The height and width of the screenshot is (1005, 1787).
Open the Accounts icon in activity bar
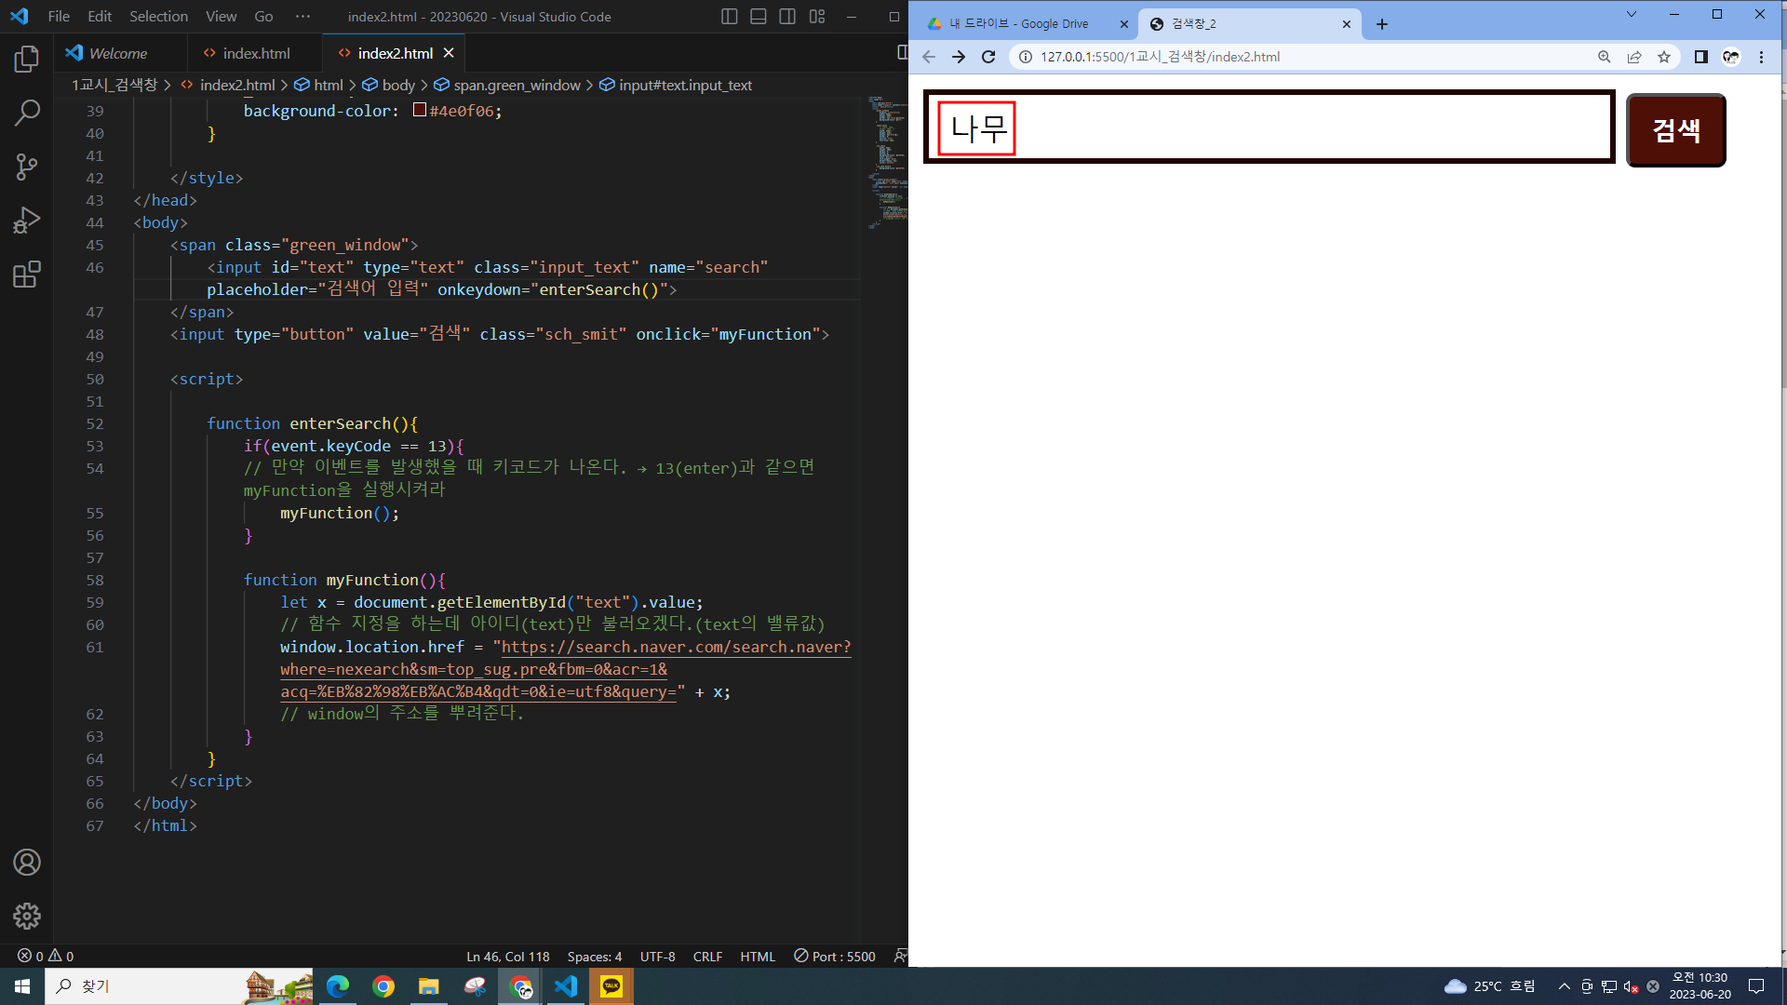click(x=27, y=863)
